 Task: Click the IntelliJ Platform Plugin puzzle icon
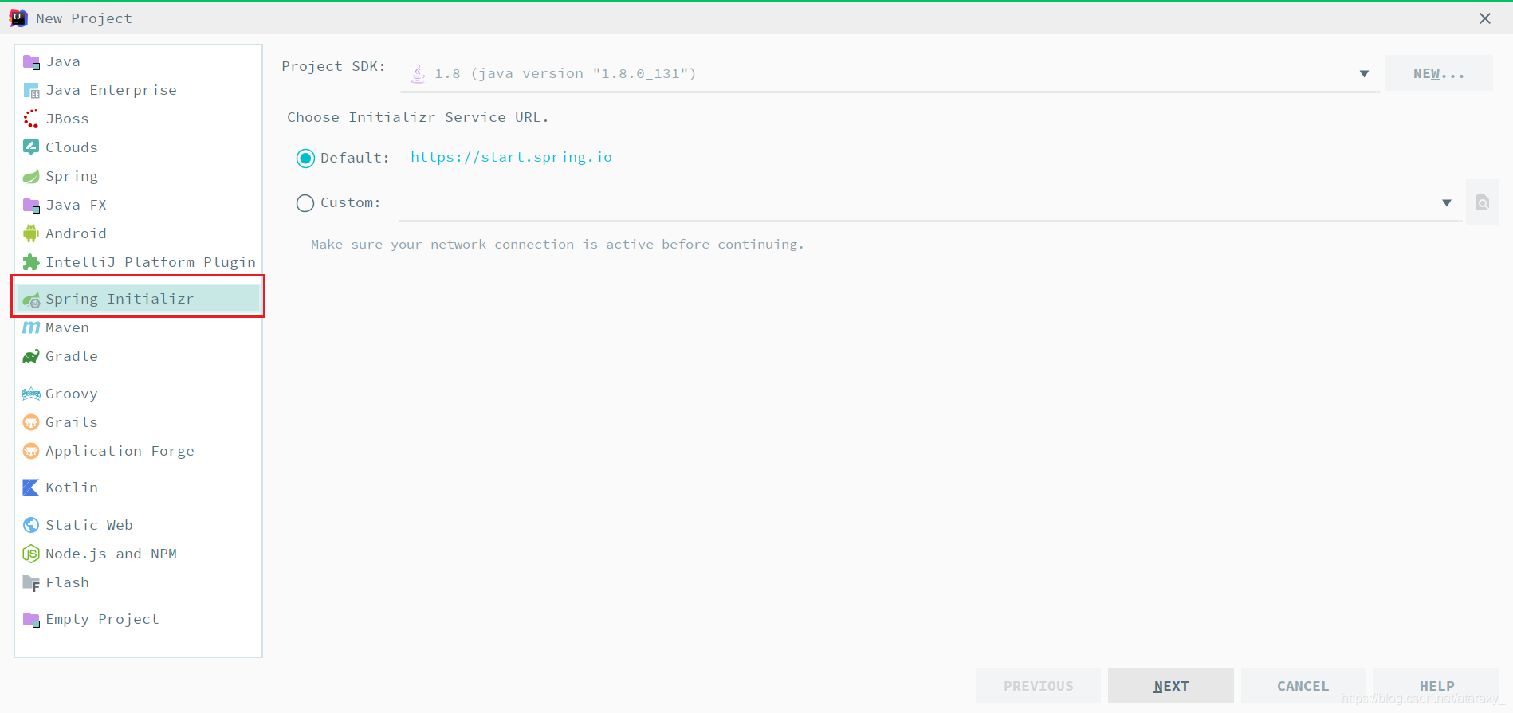tap(31, 262)
